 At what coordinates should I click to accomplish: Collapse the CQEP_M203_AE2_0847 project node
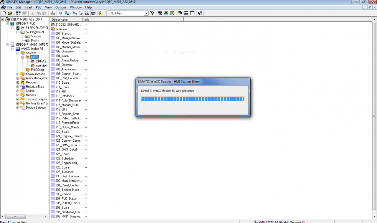coord(3,19)
